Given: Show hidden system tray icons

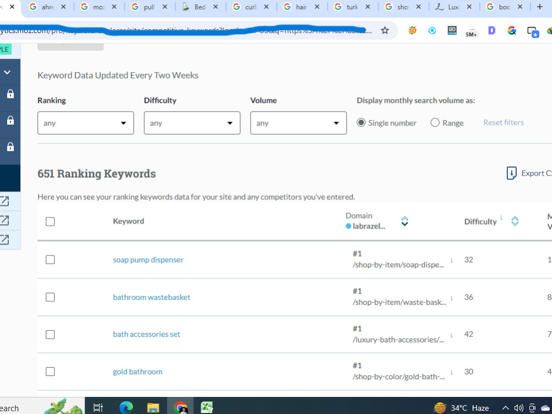Looking at the screenshot, I should click(x=505, y=408).
